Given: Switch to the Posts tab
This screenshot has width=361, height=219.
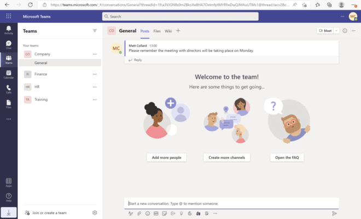Looking at the screenshot, I should (x=145, y=31).
